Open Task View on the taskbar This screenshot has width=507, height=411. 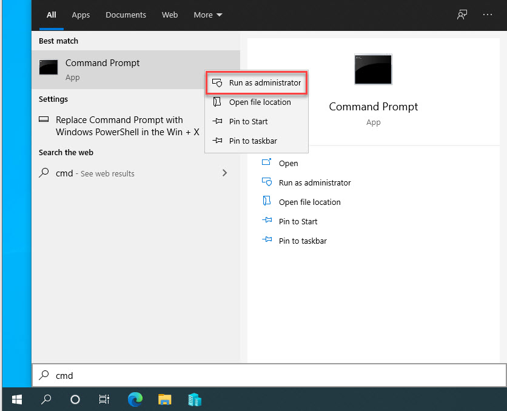pos(104,399)
